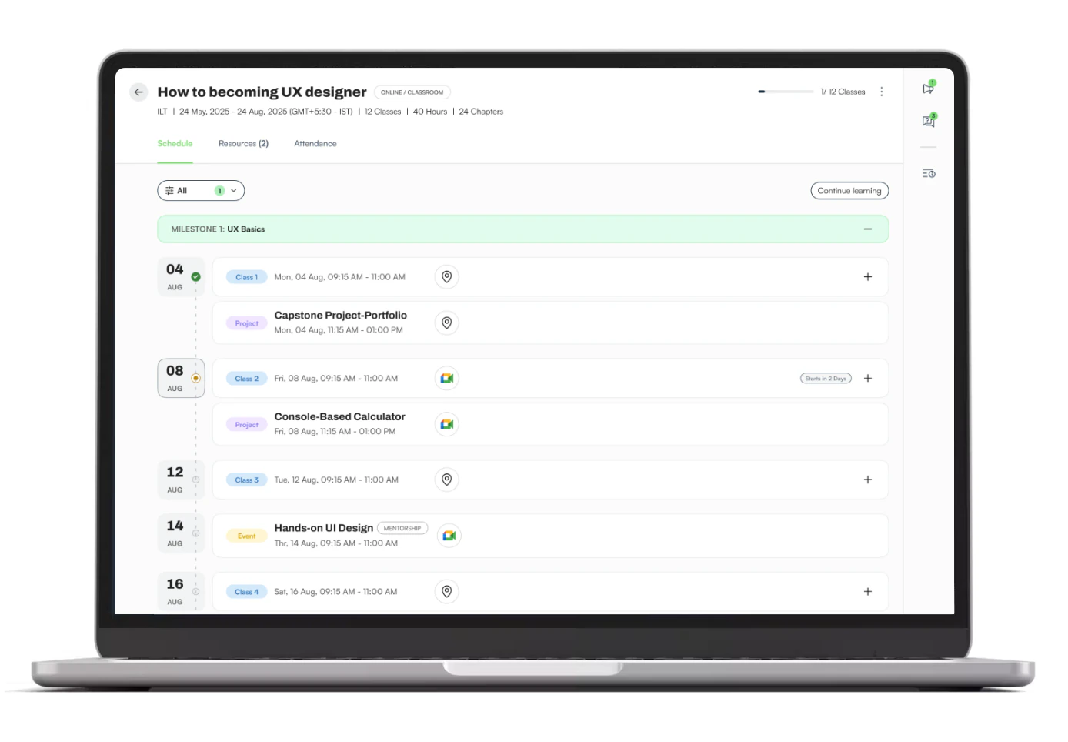
Task: Switch to the Schedule tab
Action: click(175, 144)
